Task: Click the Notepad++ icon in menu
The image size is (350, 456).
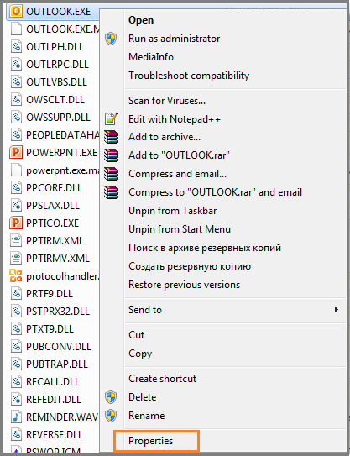Action: tap(111, 119)
